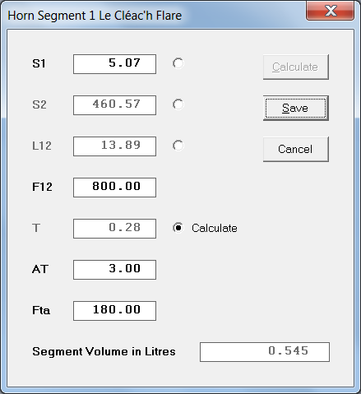Click the T field showing 0.28
Screen dimensions: 361x394
tap(114, 229)
